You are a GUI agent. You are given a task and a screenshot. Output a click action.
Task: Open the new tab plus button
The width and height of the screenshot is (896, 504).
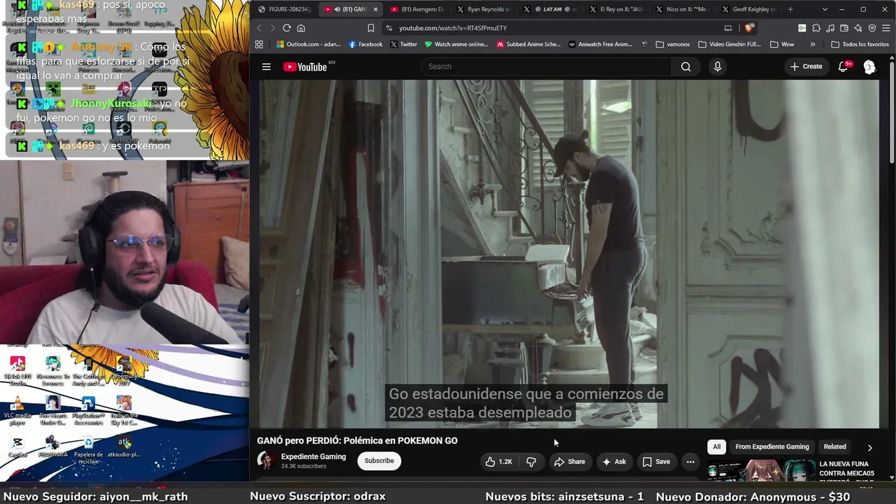[x=790, y=9]
